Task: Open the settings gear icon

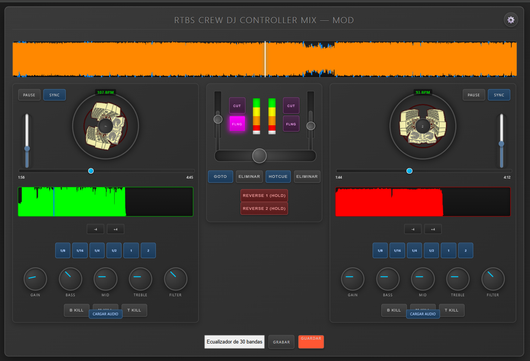Action: (511, 20)
